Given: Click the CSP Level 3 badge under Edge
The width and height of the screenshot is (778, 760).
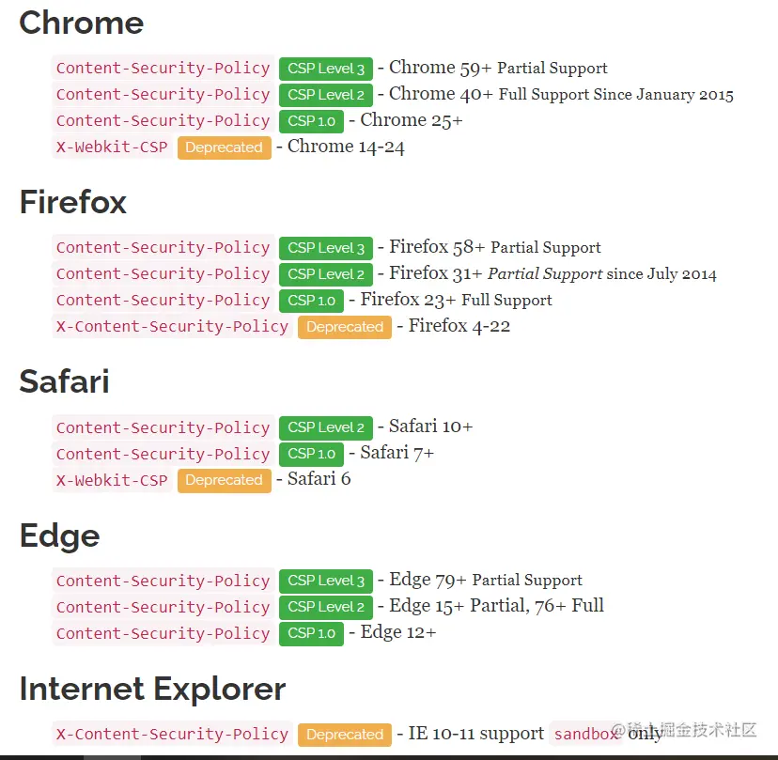Looking at the screenshot, I should pyautogui.click(x=325, y=581).
